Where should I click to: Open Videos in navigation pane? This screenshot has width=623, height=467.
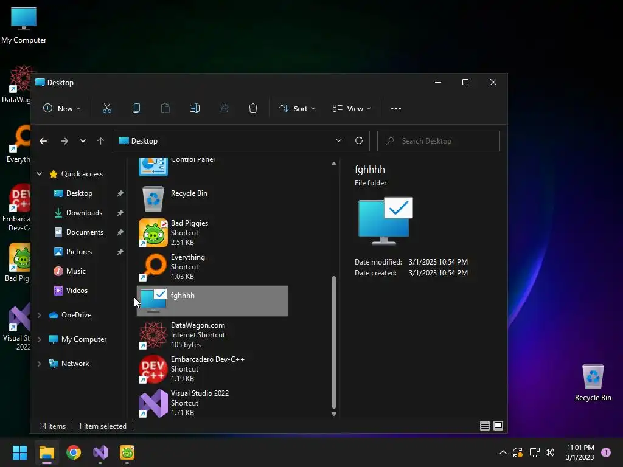(x=77, y=290)
